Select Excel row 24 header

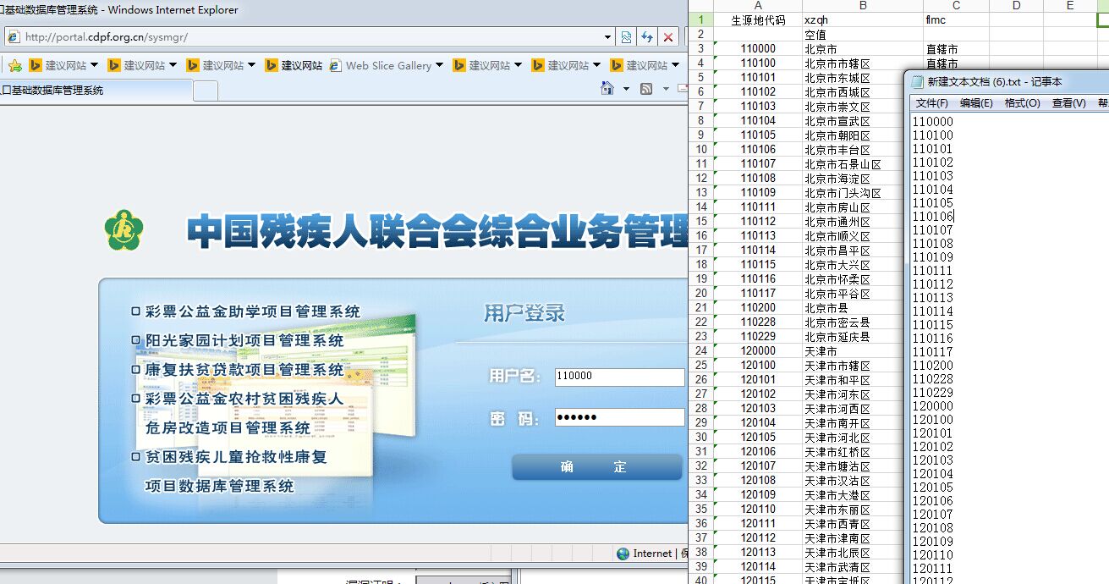(x=701, y=351)
